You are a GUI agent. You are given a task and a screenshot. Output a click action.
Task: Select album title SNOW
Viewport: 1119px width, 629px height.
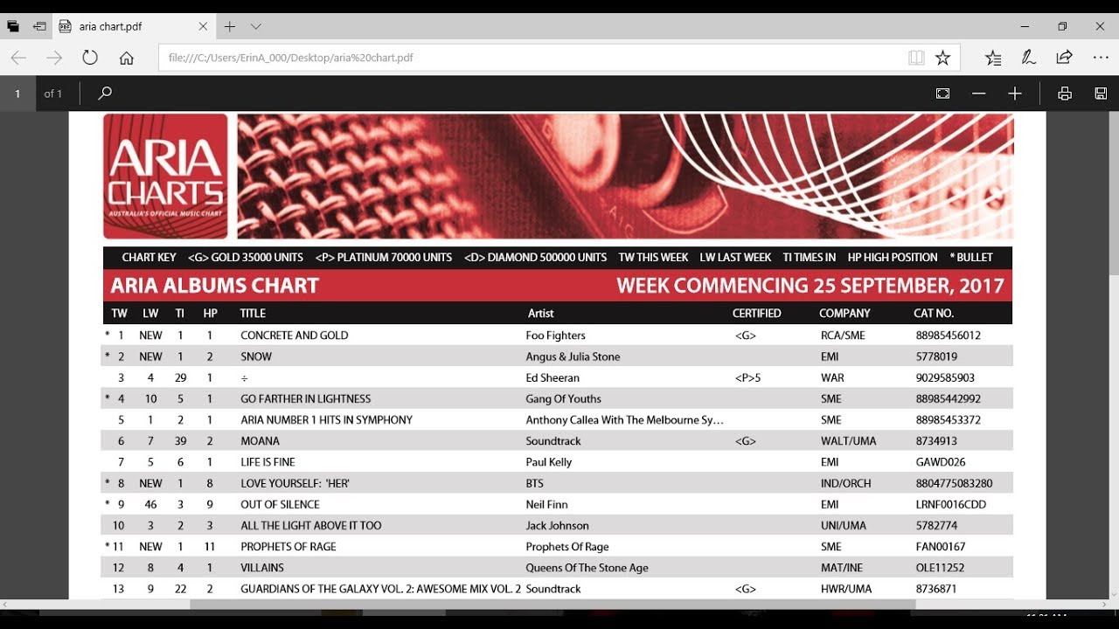pos(256,356)
